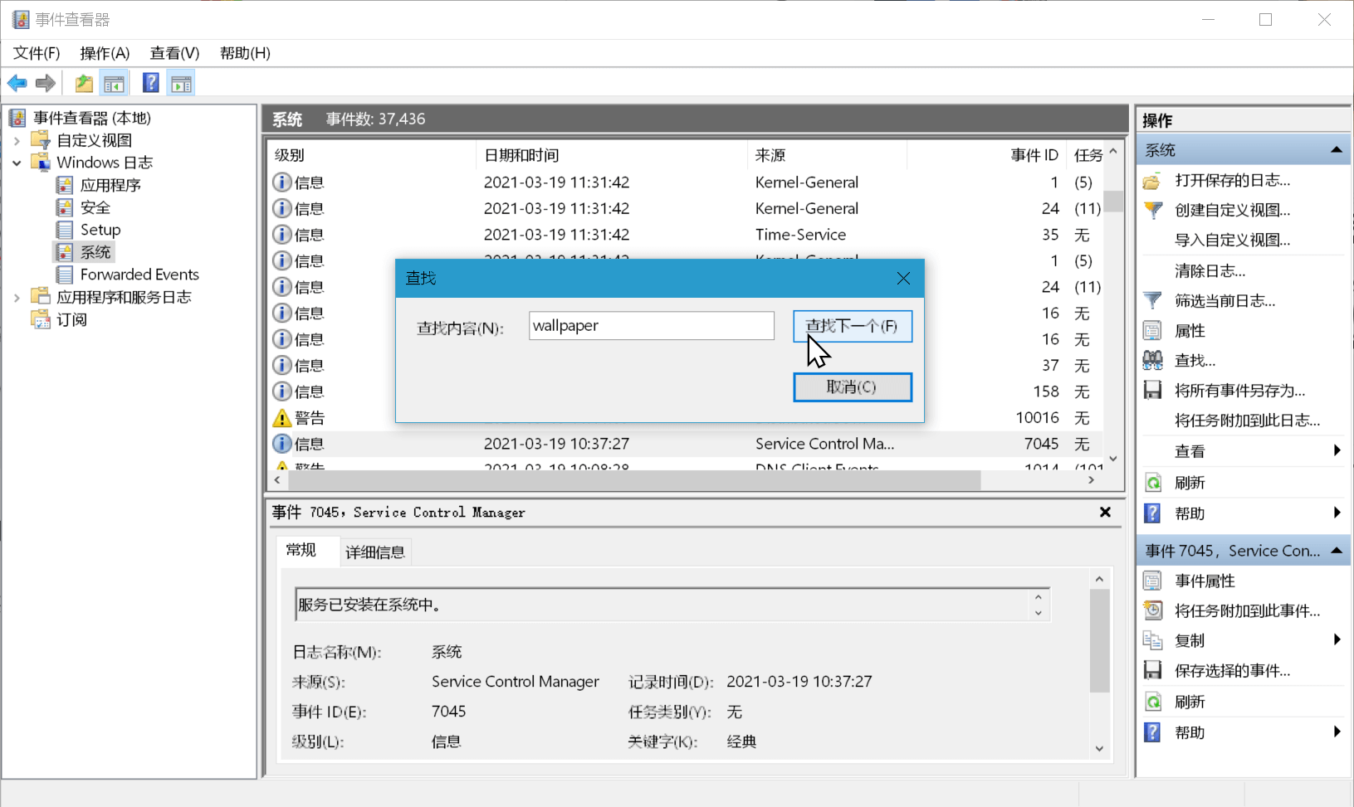Viewport: 1354px width, 807px height.
Task: Switch to the 详细信息 tab
Action: point(374,552)
